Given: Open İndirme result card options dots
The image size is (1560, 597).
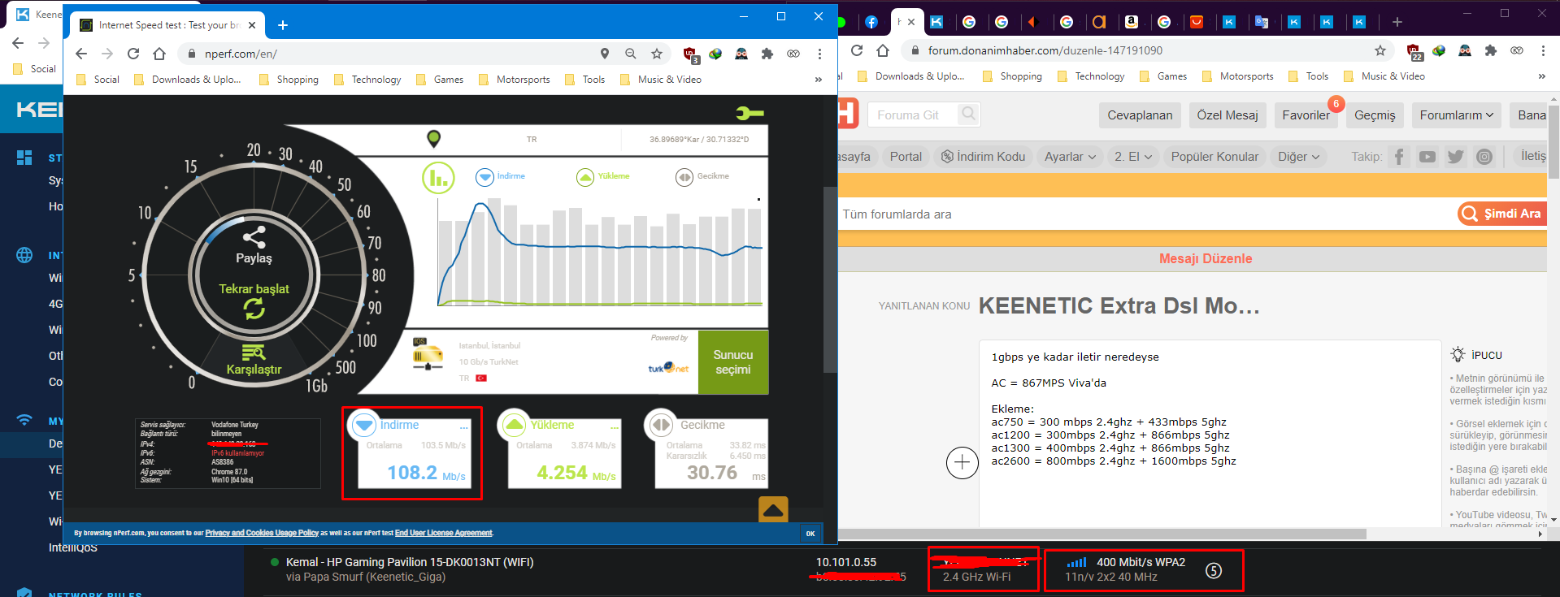Looking at the screenshot, I should 464,426.
